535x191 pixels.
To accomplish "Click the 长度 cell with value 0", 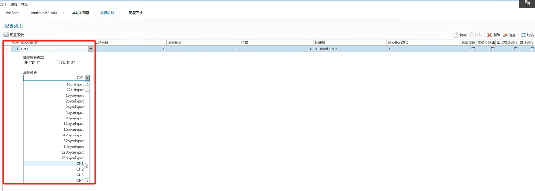I will click(277, 49).
